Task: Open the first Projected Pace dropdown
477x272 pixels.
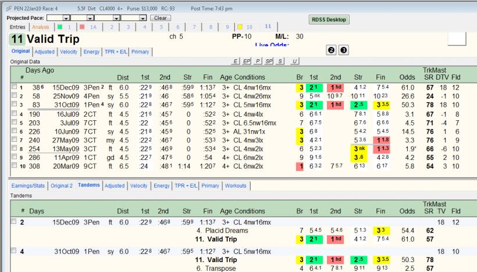Action: tap(66, 18)
